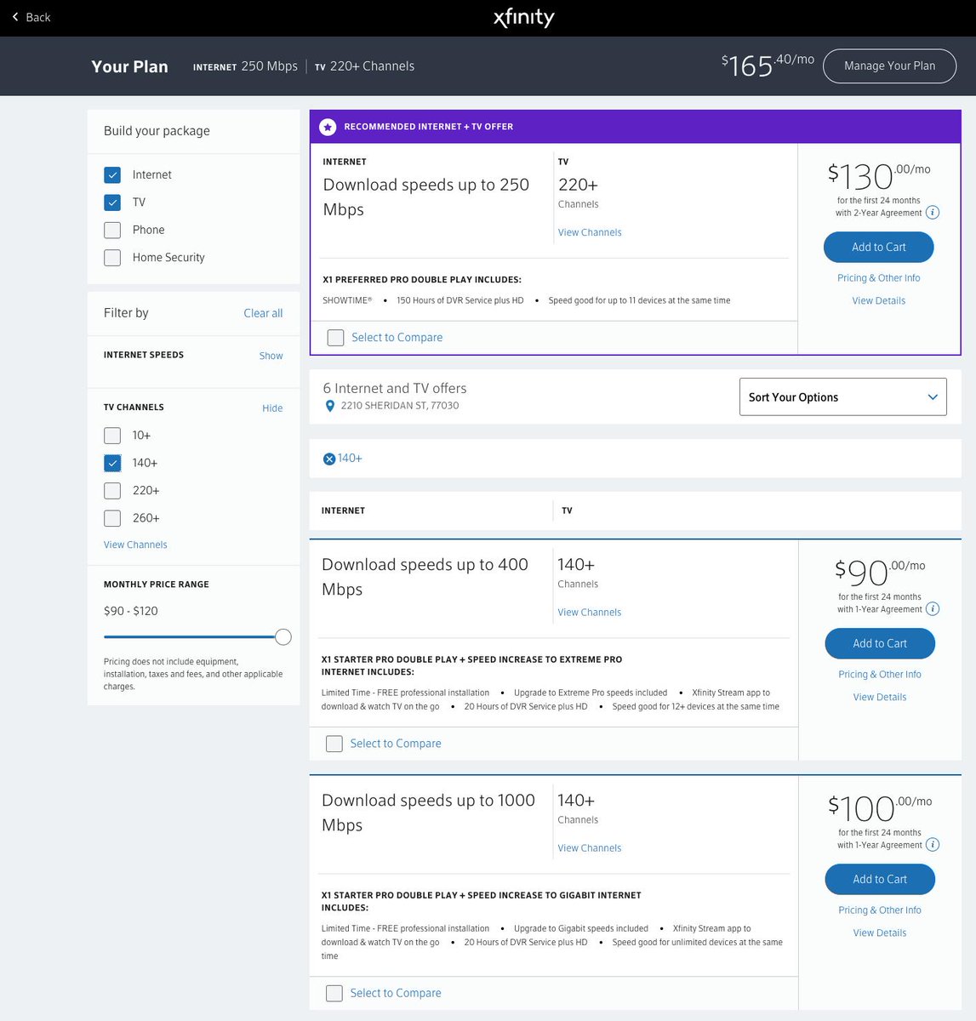Click 'Download speeds up to 400 Mbps' title

425,577
